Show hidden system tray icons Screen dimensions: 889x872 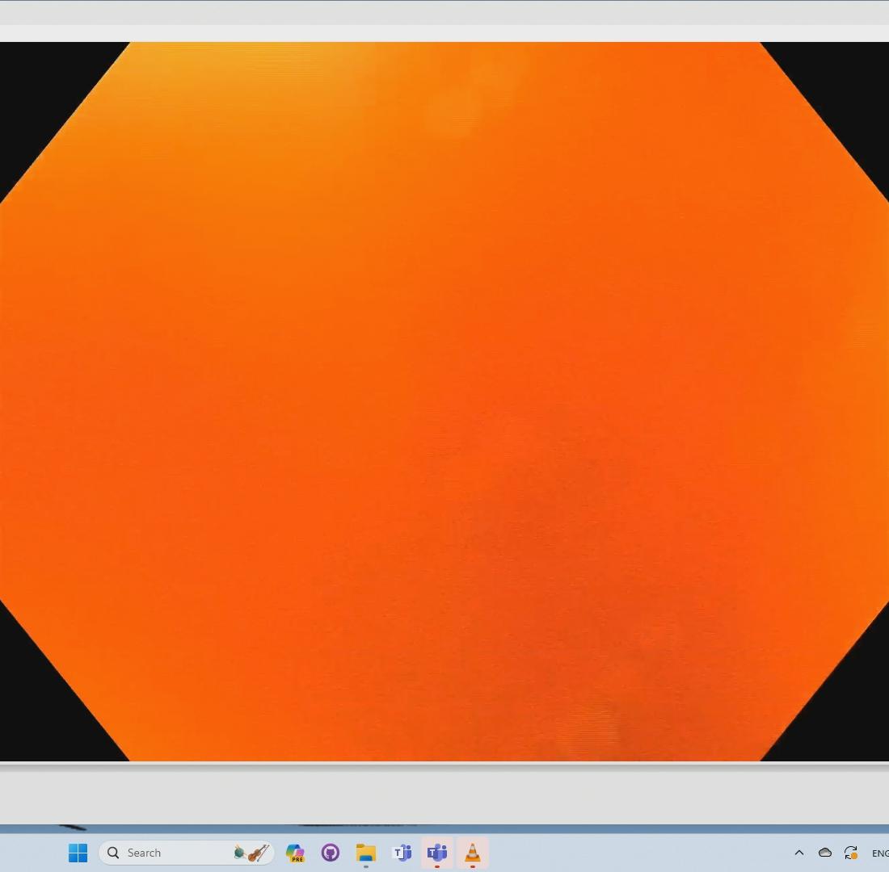(799, 853)
